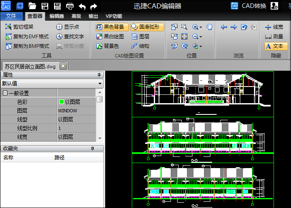Select the pan hand tool

[210, 27]
